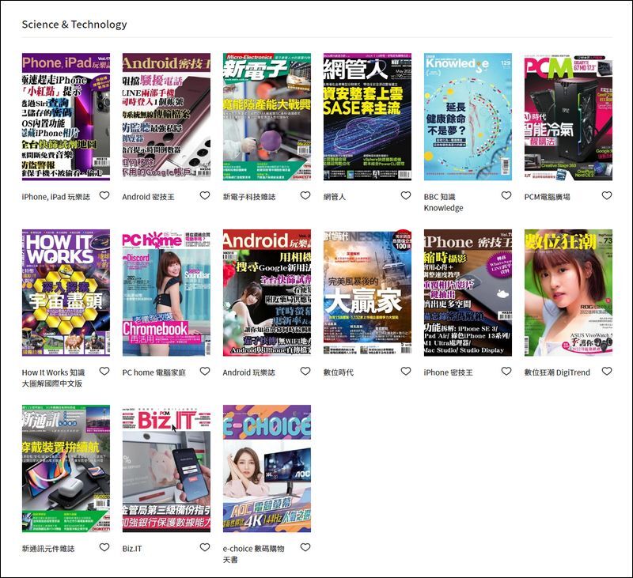Open the E-Choice magazine cover
Image resolution: width=633 pixels, height=578 pixels.
click(x=267, y=469)
